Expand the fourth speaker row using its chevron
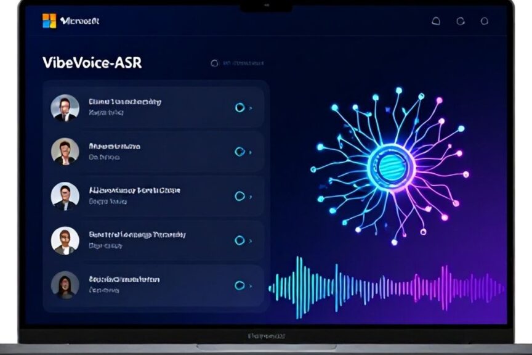This screenshot has width=532, height=355. click(x=251, y=241)
